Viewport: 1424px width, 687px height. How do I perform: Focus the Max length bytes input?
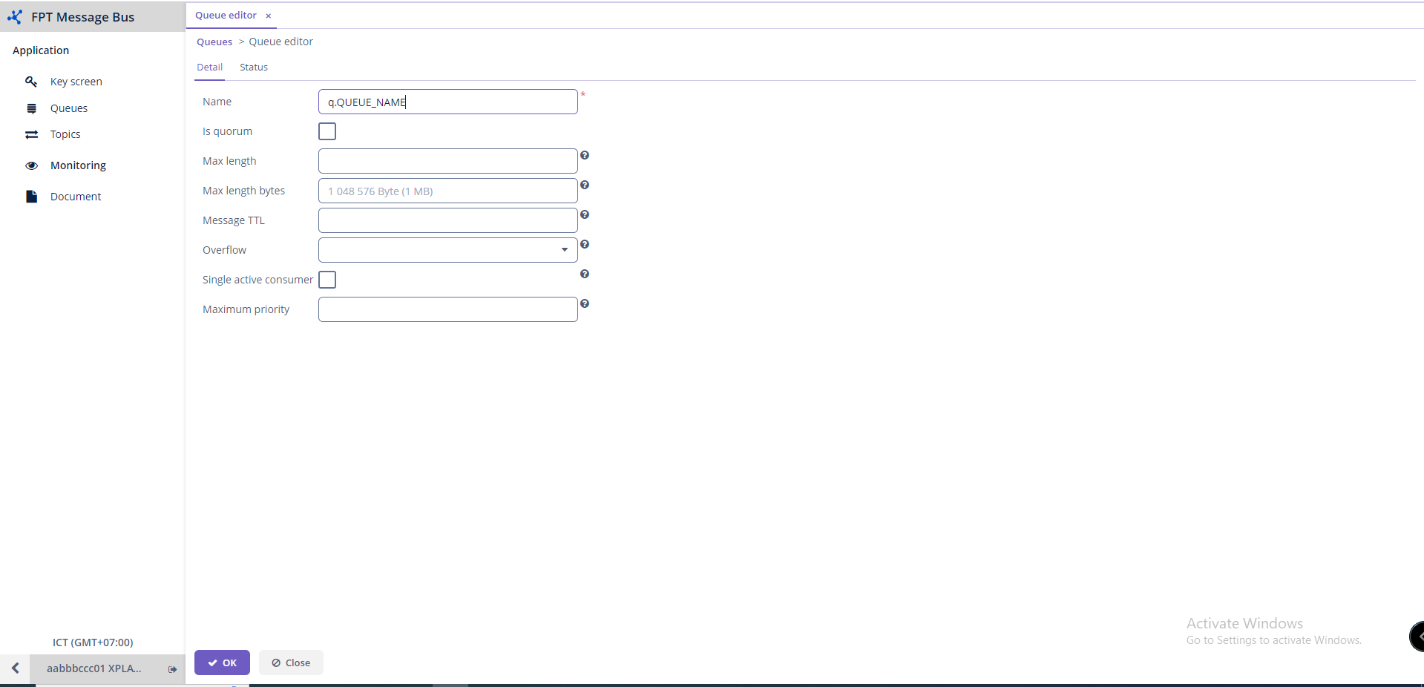pyautogui.click(x=447, y=191)
